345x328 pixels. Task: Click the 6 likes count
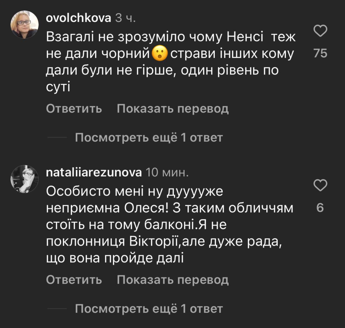320,208
